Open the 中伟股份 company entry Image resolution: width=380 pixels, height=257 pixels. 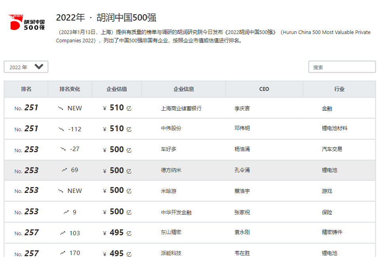(x=171, y=128)
